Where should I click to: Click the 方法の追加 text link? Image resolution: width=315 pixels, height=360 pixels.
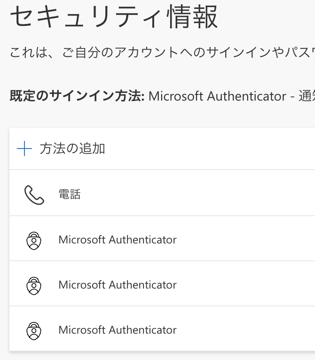tap(72, 149)
